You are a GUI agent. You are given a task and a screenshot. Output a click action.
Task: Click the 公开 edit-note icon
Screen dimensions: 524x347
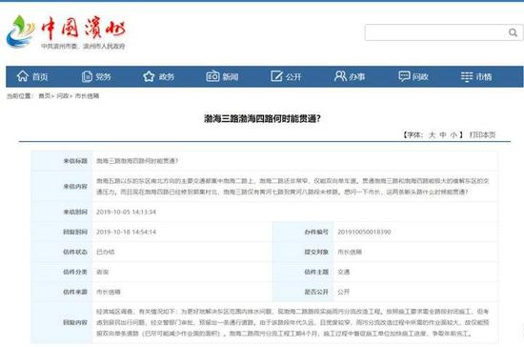(x=276, y=76)
